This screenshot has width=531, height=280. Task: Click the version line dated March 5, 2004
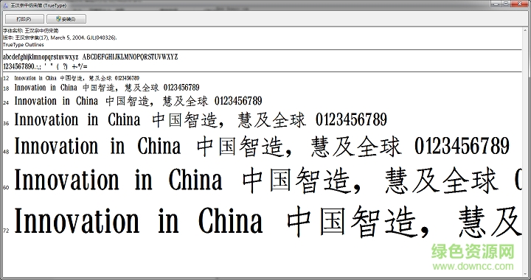pyautogui.click(x=60, y=38)
